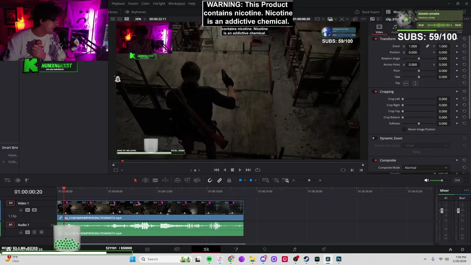Select the video clip on track V1

tap(150, 211)
